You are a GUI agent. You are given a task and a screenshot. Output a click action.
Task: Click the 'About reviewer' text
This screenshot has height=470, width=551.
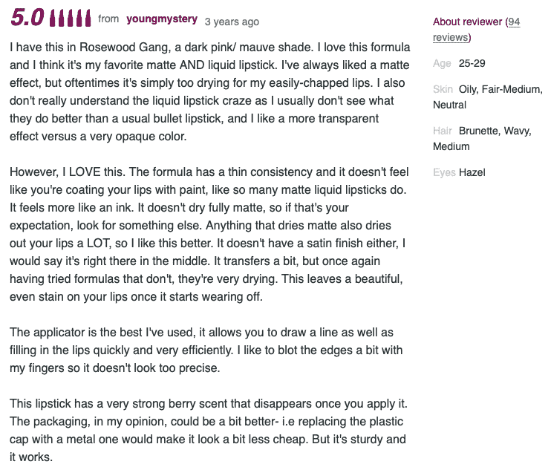467,22
